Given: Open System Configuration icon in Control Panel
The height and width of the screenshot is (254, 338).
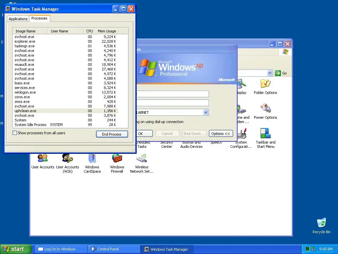Looking at the screenshot, I should click(241, 138).
